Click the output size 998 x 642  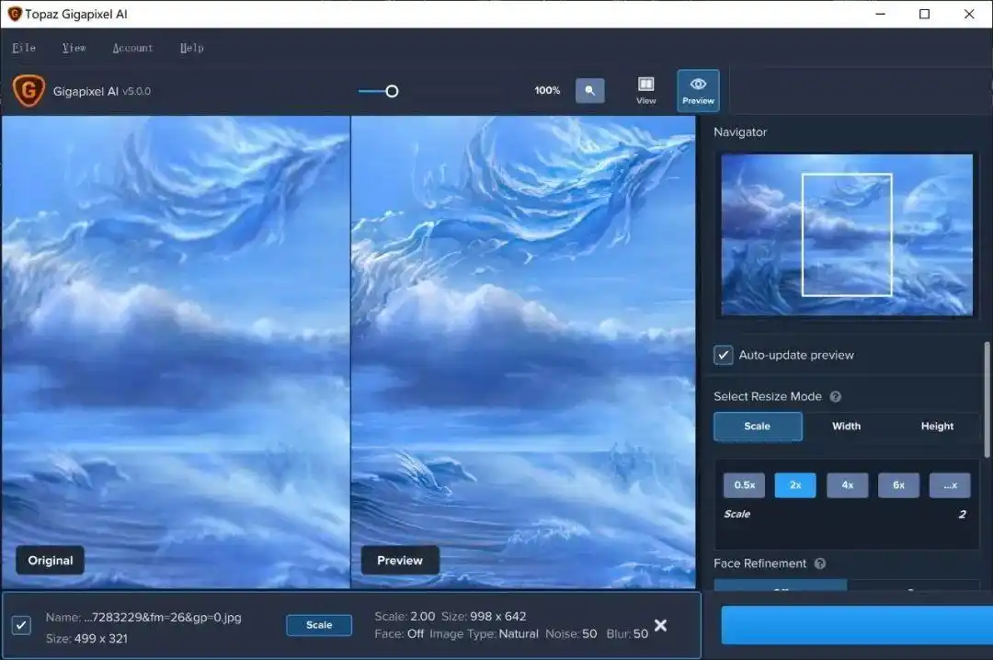[x=497, y=616]
